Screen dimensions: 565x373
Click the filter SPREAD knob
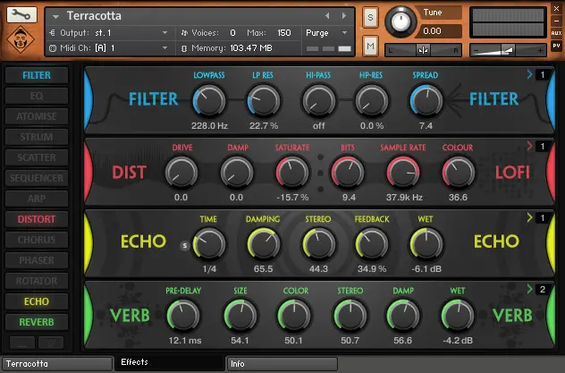[x=426, y=101]
